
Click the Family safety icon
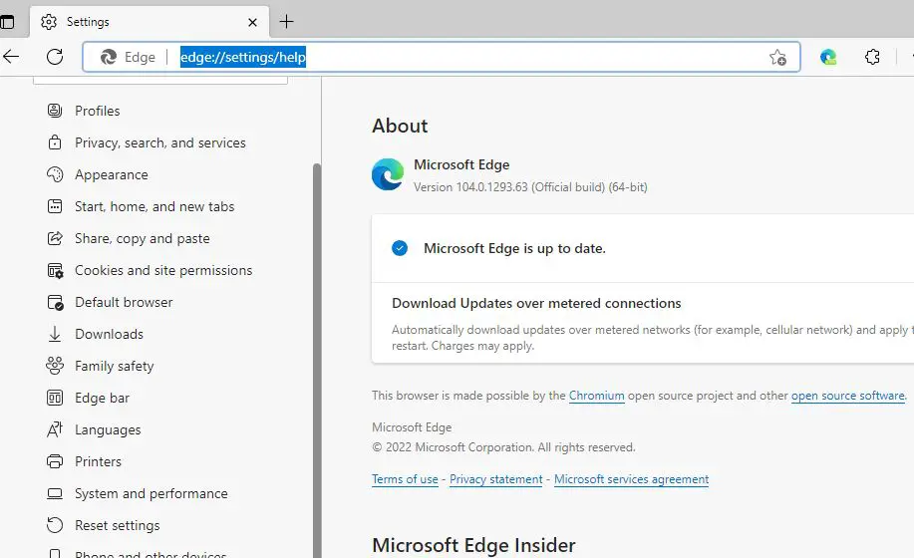pos(55,366)
